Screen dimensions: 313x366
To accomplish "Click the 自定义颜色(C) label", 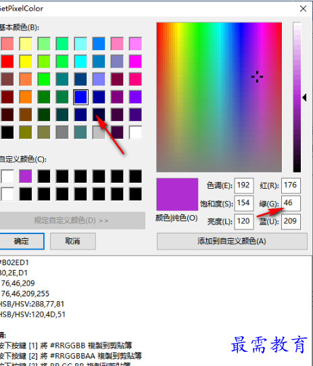I will coord(23,159).
